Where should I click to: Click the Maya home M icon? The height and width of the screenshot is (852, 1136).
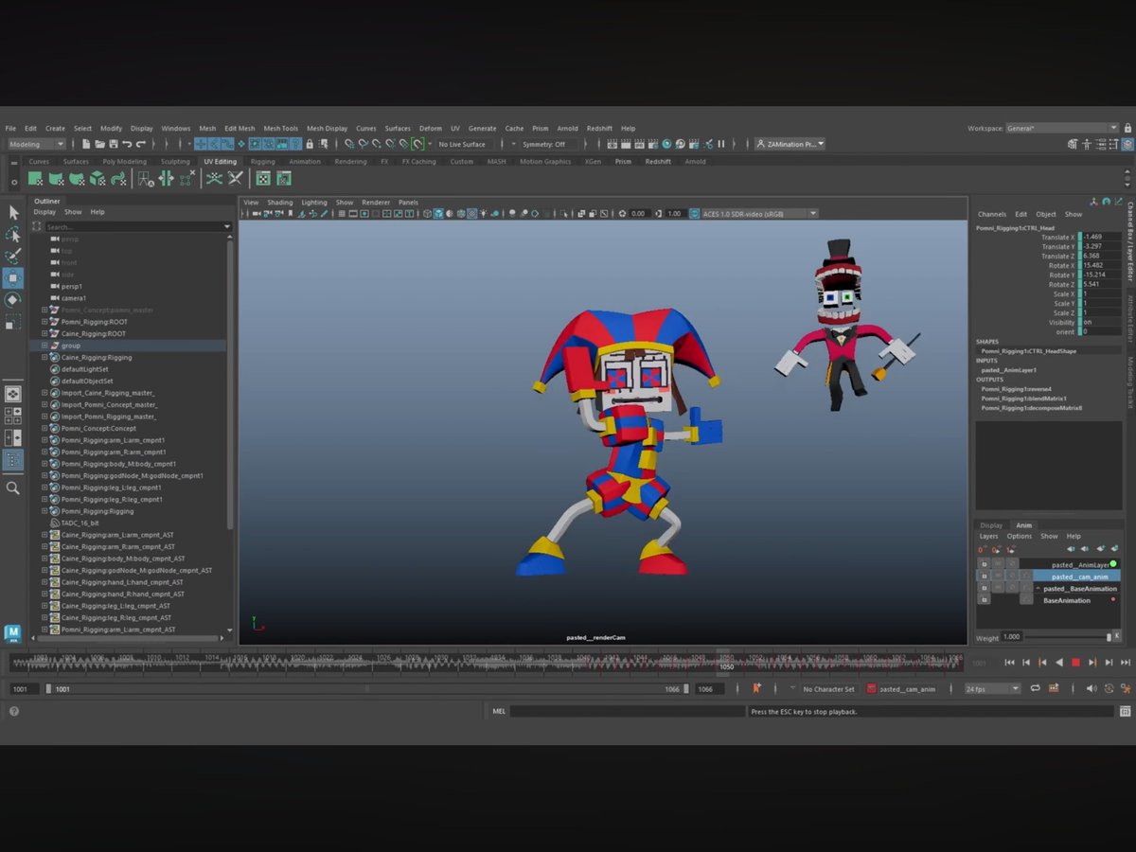(12, 633)
